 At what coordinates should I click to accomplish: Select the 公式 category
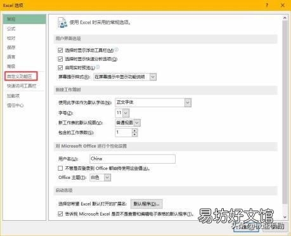coord(25,29)
